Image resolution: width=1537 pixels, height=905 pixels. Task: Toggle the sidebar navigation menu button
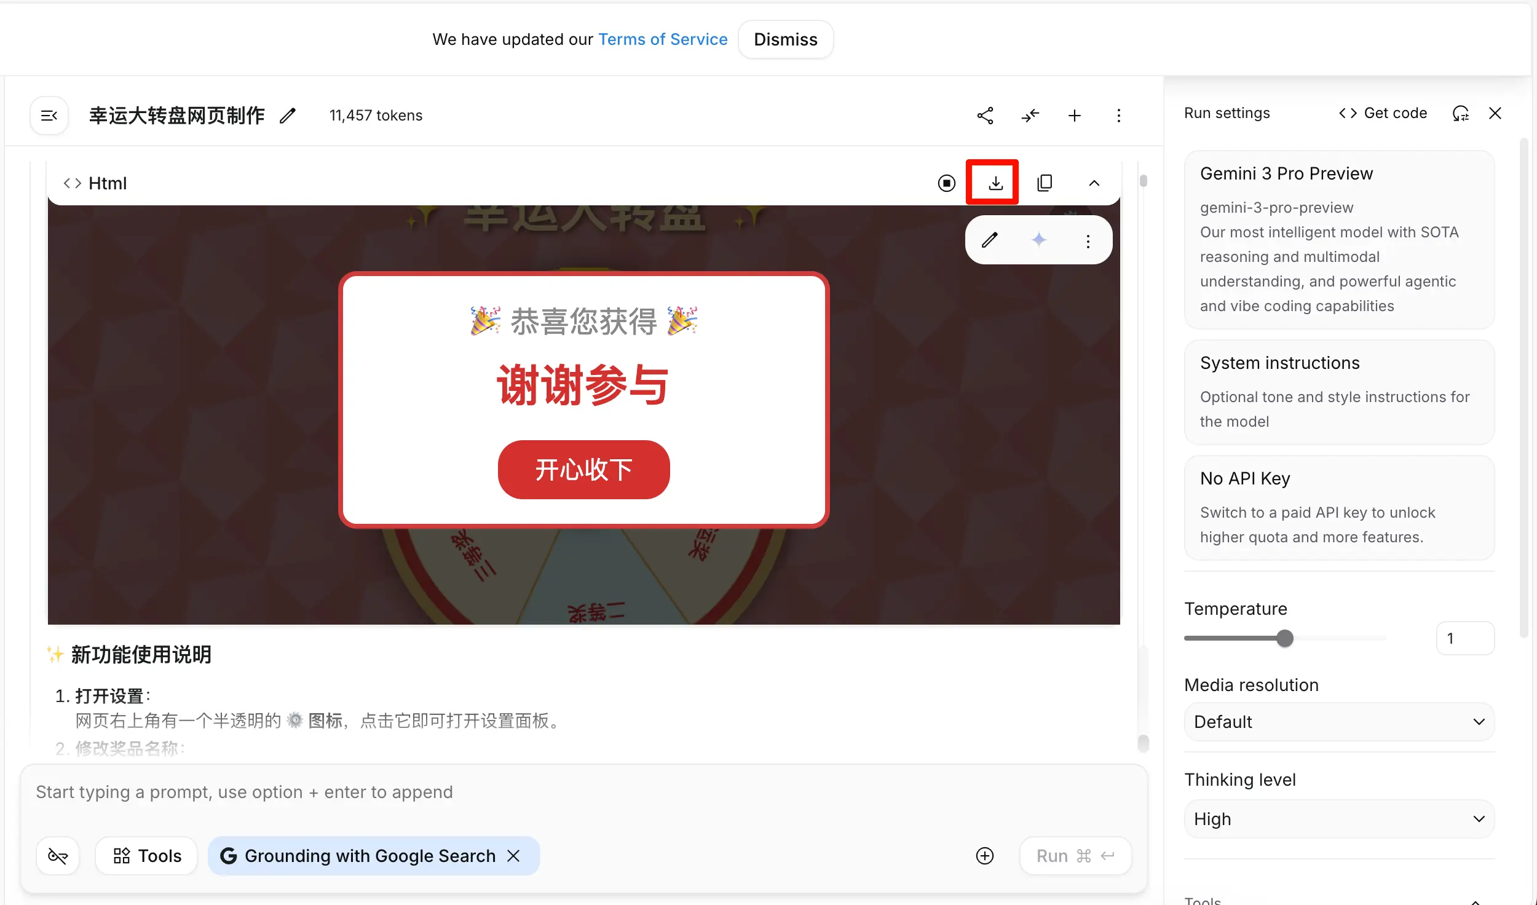[49, 116]
